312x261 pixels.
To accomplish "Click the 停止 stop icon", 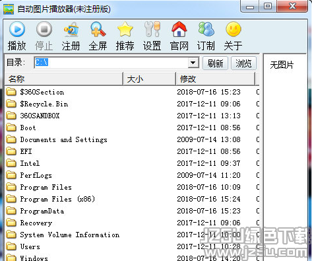I will (x=44, y=29).
